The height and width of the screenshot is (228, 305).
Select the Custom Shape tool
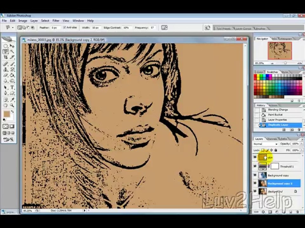[x=12, y=93]
